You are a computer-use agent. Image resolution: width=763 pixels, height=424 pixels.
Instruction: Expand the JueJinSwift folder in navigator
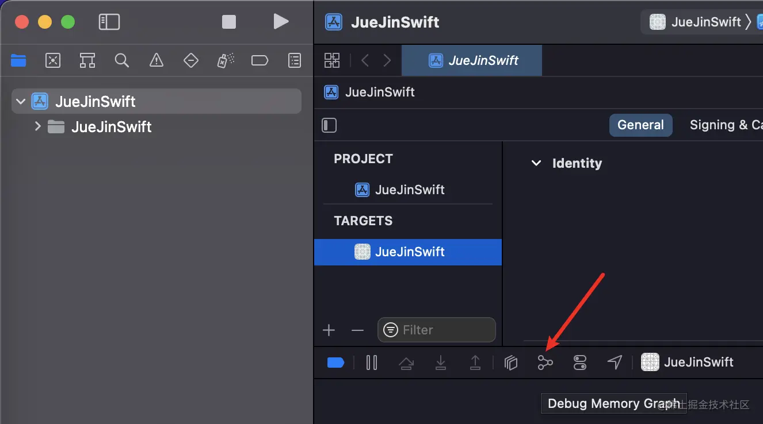[x=38, y=126]
